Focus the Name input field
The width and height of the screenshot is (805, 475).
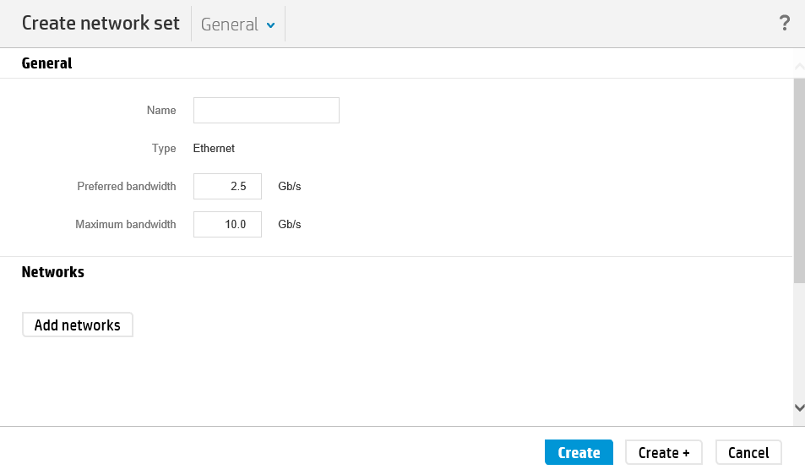pos(266,111)
